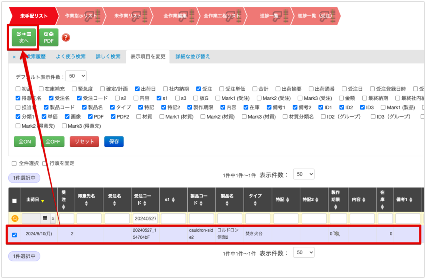Click the red help question mark icon
This screenshot has width=426, height=279.
[66, 37]
